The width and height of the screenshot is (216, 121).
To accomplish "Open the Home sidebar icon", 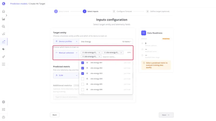I will tap(4, 11).
